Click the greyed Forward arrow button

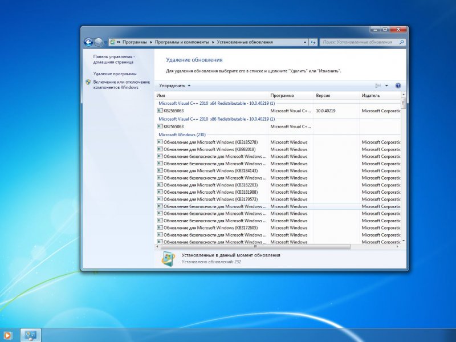coord(99,42)
